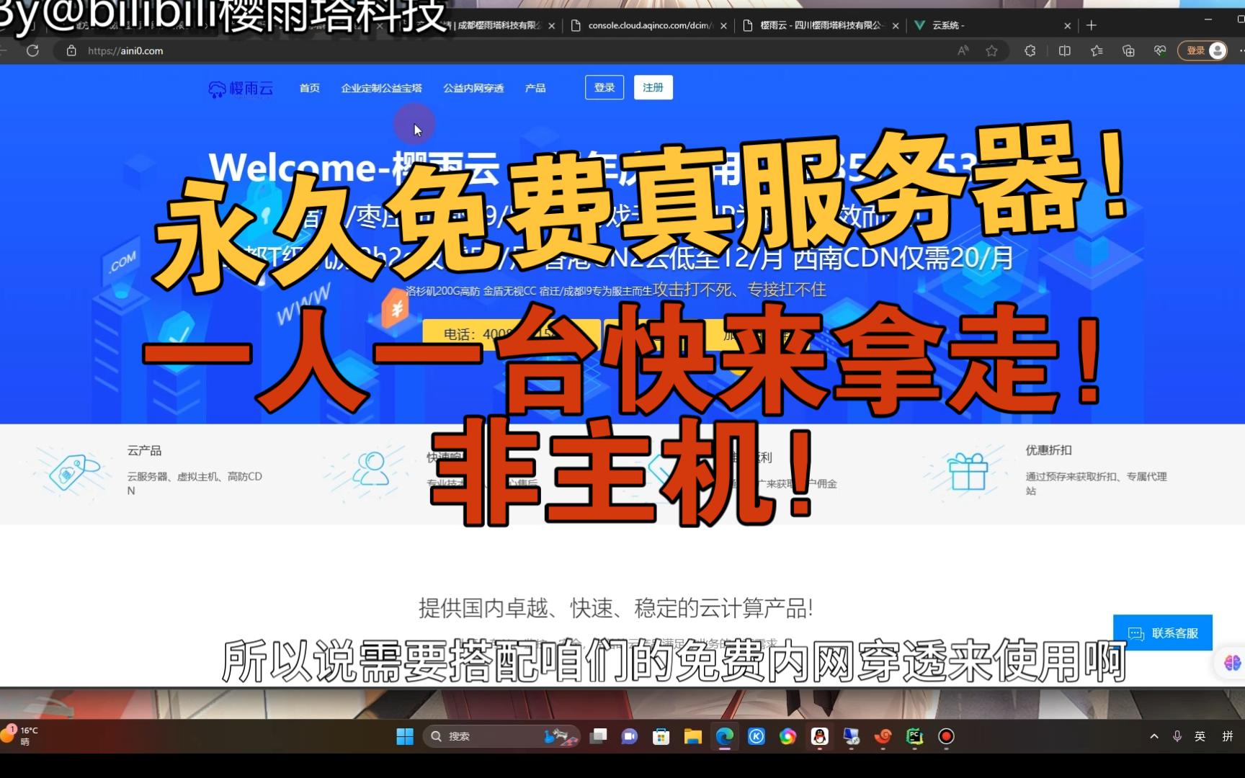Open the favorites list icon
This screenshot has height=778, width=1245.
1097,50
